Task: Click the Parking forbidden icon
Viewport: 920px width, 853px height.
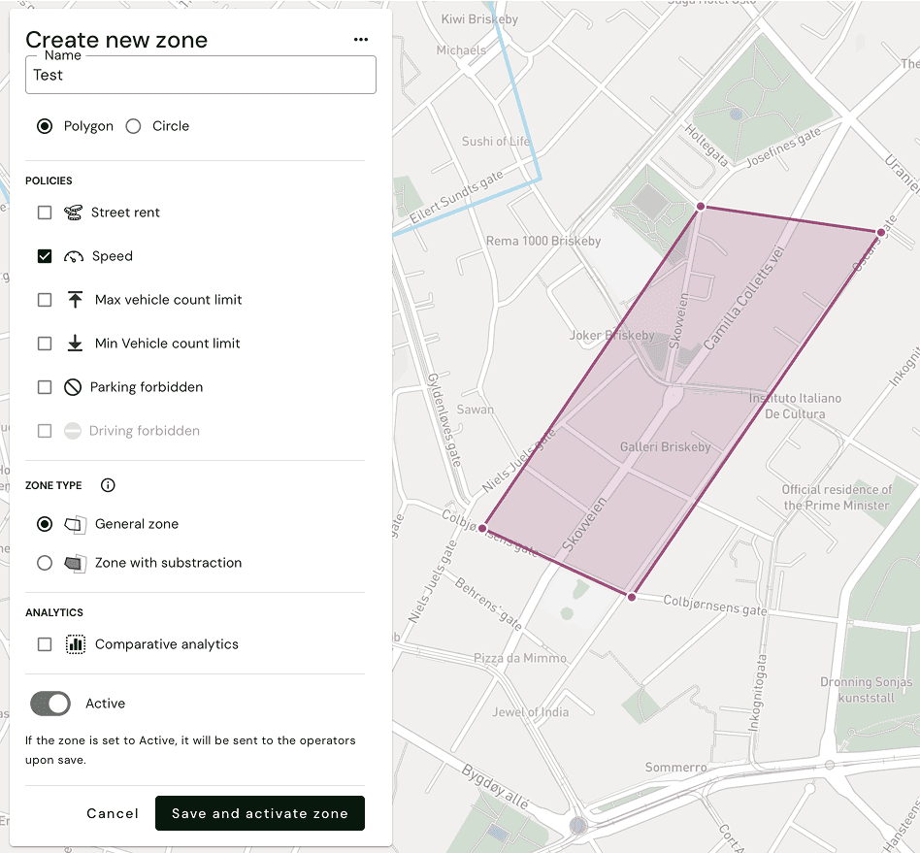Action: pyautogui.click(x=73, y=387)
